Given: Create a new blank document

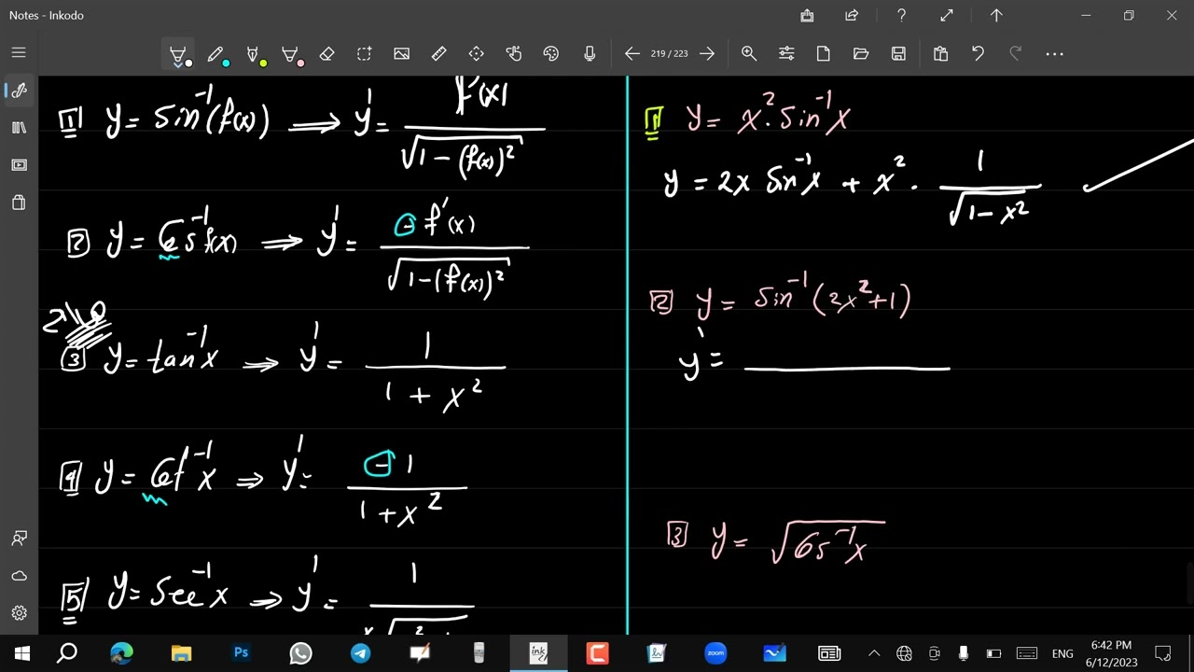Looking at the screenshot, I should click(x=824, y=54).
